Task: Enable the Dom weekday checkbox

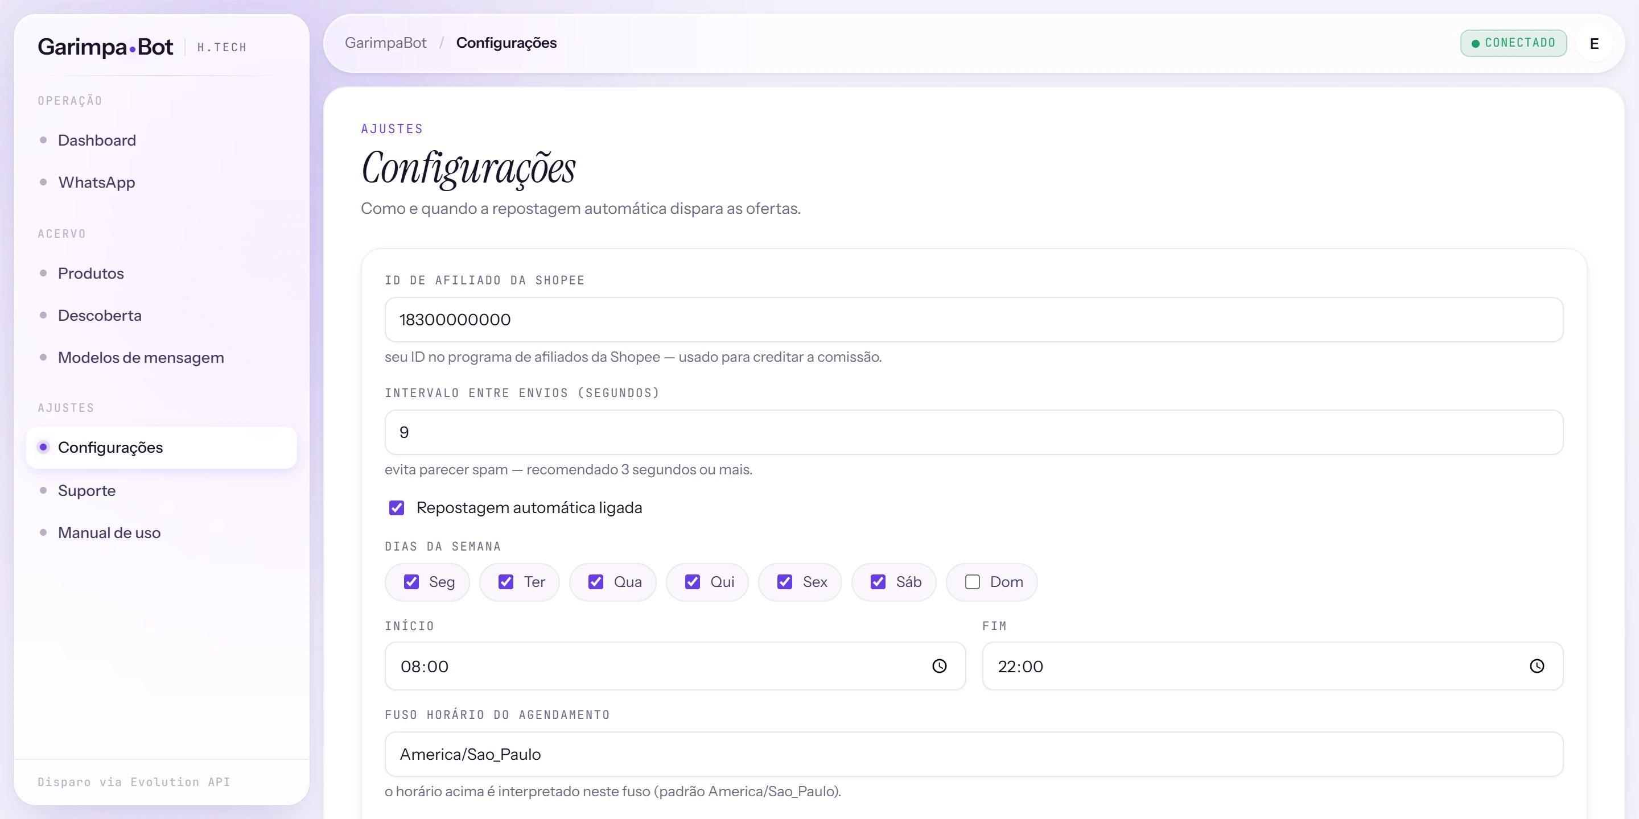Action: (972, 582)
